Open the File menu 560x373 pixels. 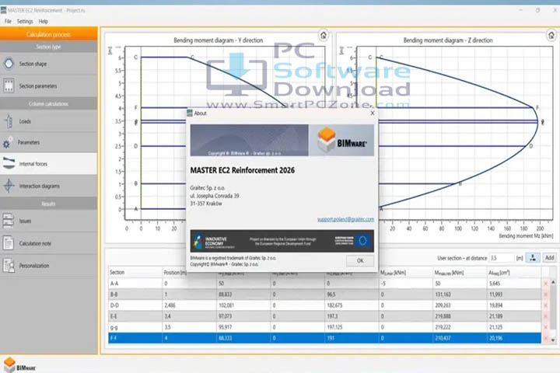[x=8, y=22]
